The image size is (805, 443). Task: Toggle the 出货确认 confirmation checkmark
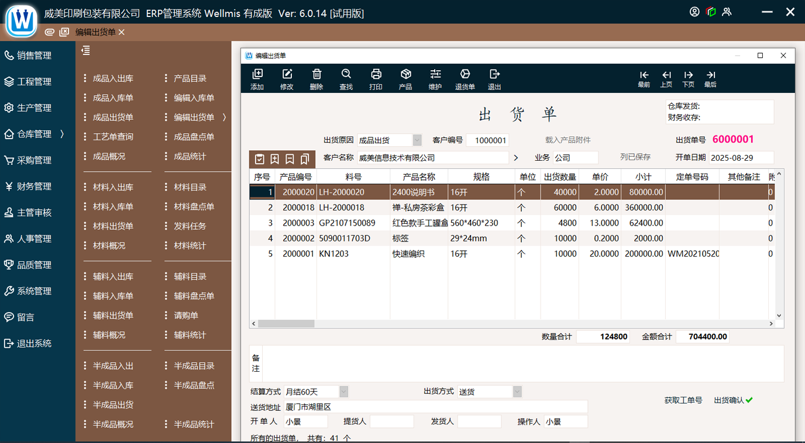click(749, 400)
